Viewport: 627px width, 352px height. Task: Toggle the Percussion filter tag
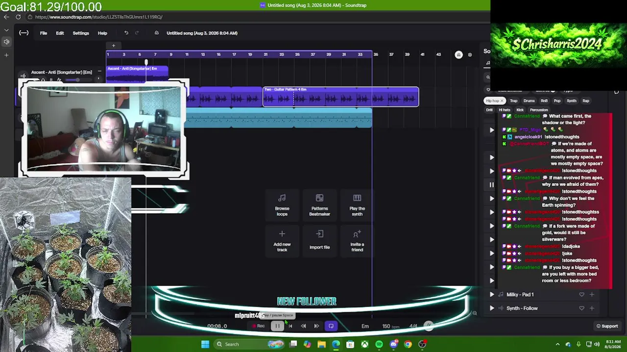[539, 110]
